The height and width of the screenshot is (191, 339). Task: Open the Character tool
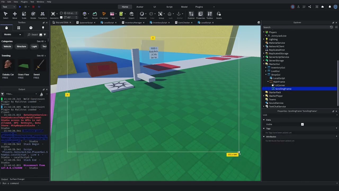[x=104, y=15]
